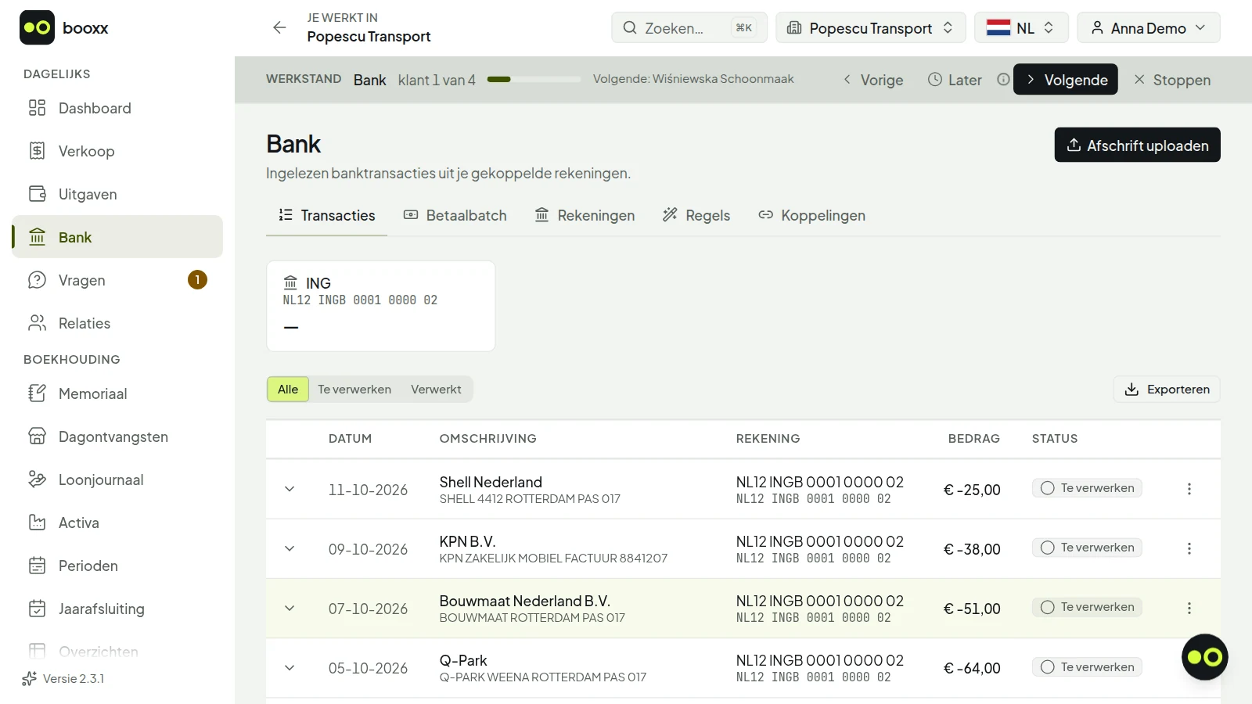
Task: Expand the Q-Park transaction row
Action: 290,667
